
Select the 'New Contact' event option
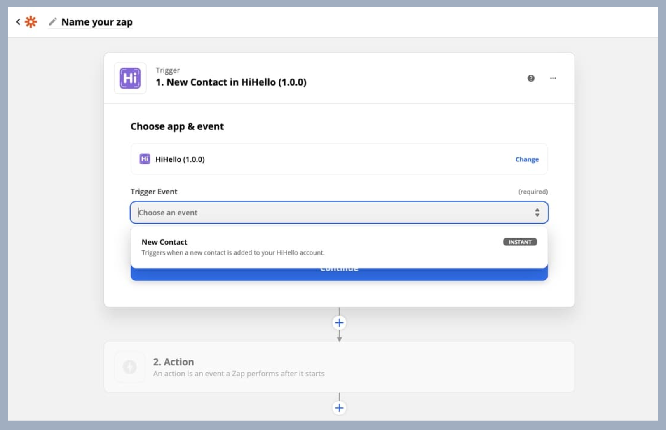point(339,247)
